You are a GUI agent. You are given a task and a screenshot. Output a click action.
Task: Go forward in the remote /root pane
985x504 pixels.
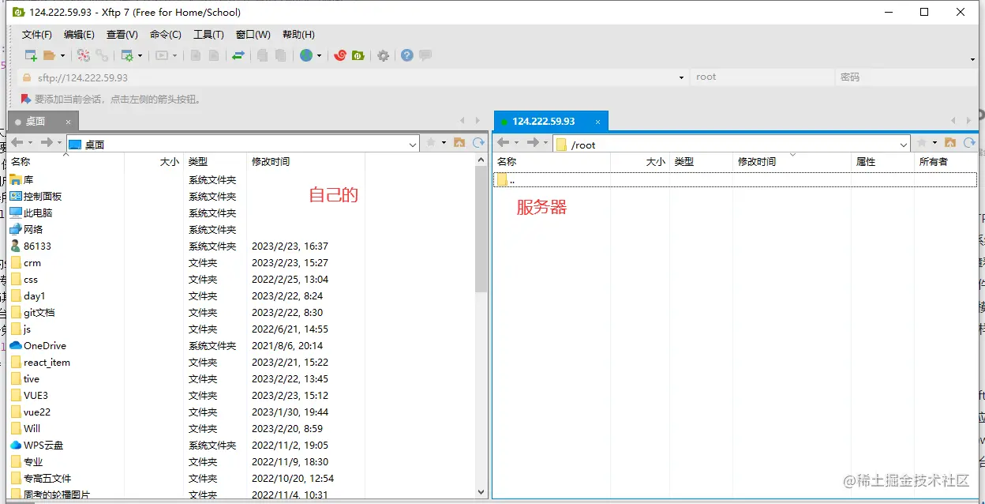click(x=533, y=142)
